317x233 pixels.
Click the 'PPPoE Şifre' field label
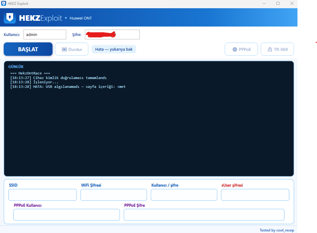pyautogui.click(x=135, y=205)
